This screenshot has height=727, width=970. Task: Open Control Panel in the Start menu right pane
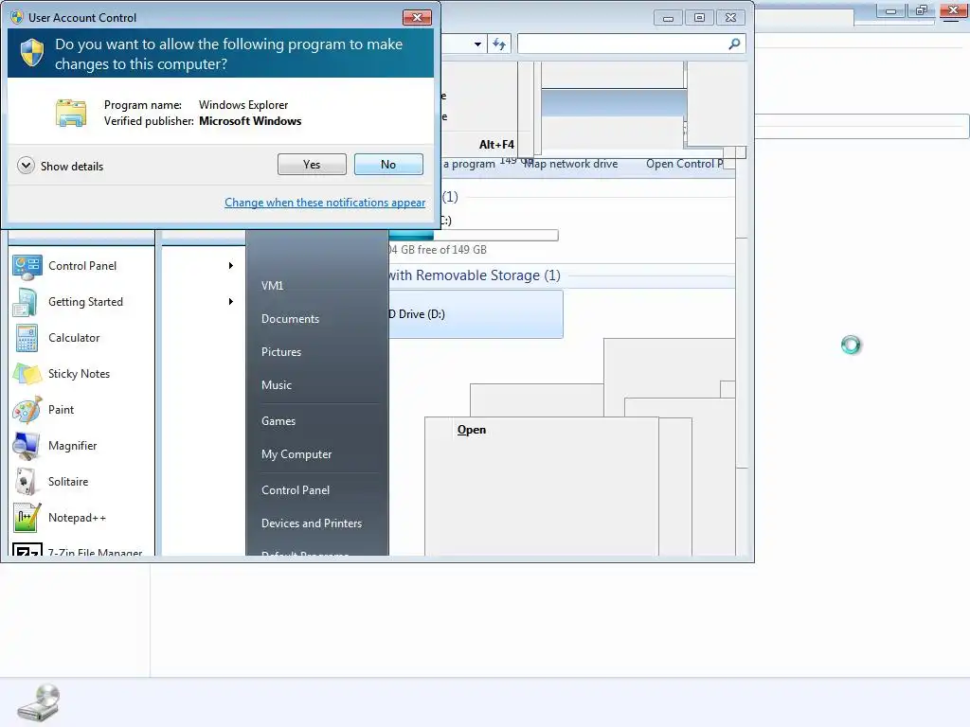point(296,490)
